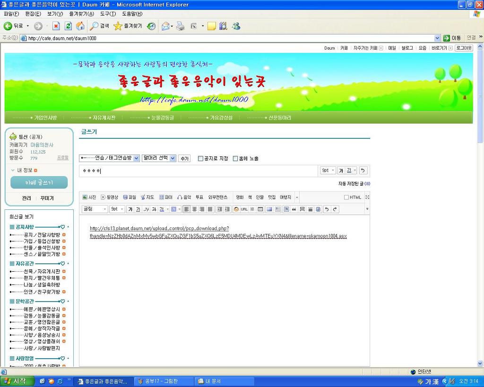Viewport: 484px width, 387px height.
Task: Open 도구(T) menu
Action: 108,14
